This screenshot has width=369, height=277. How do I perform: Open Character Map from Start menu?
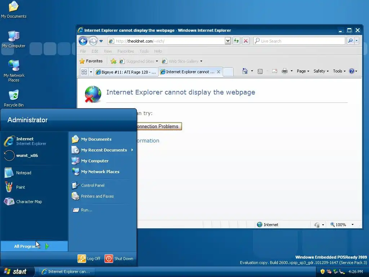pyautogui.click(x=34, y=202)
